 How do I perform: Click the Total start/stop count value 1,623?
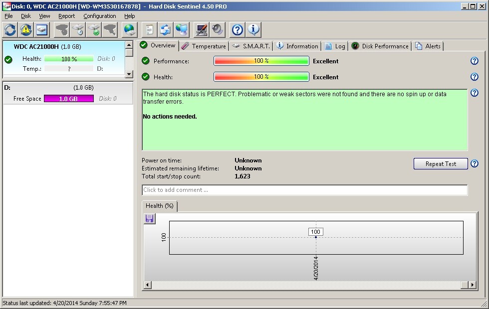coord(243,176)
